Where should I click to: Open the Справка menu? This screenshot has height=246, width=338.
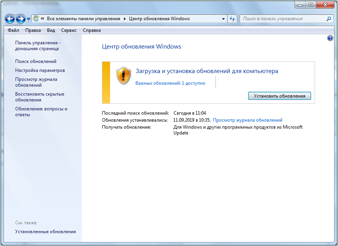[x=92, y=30]
